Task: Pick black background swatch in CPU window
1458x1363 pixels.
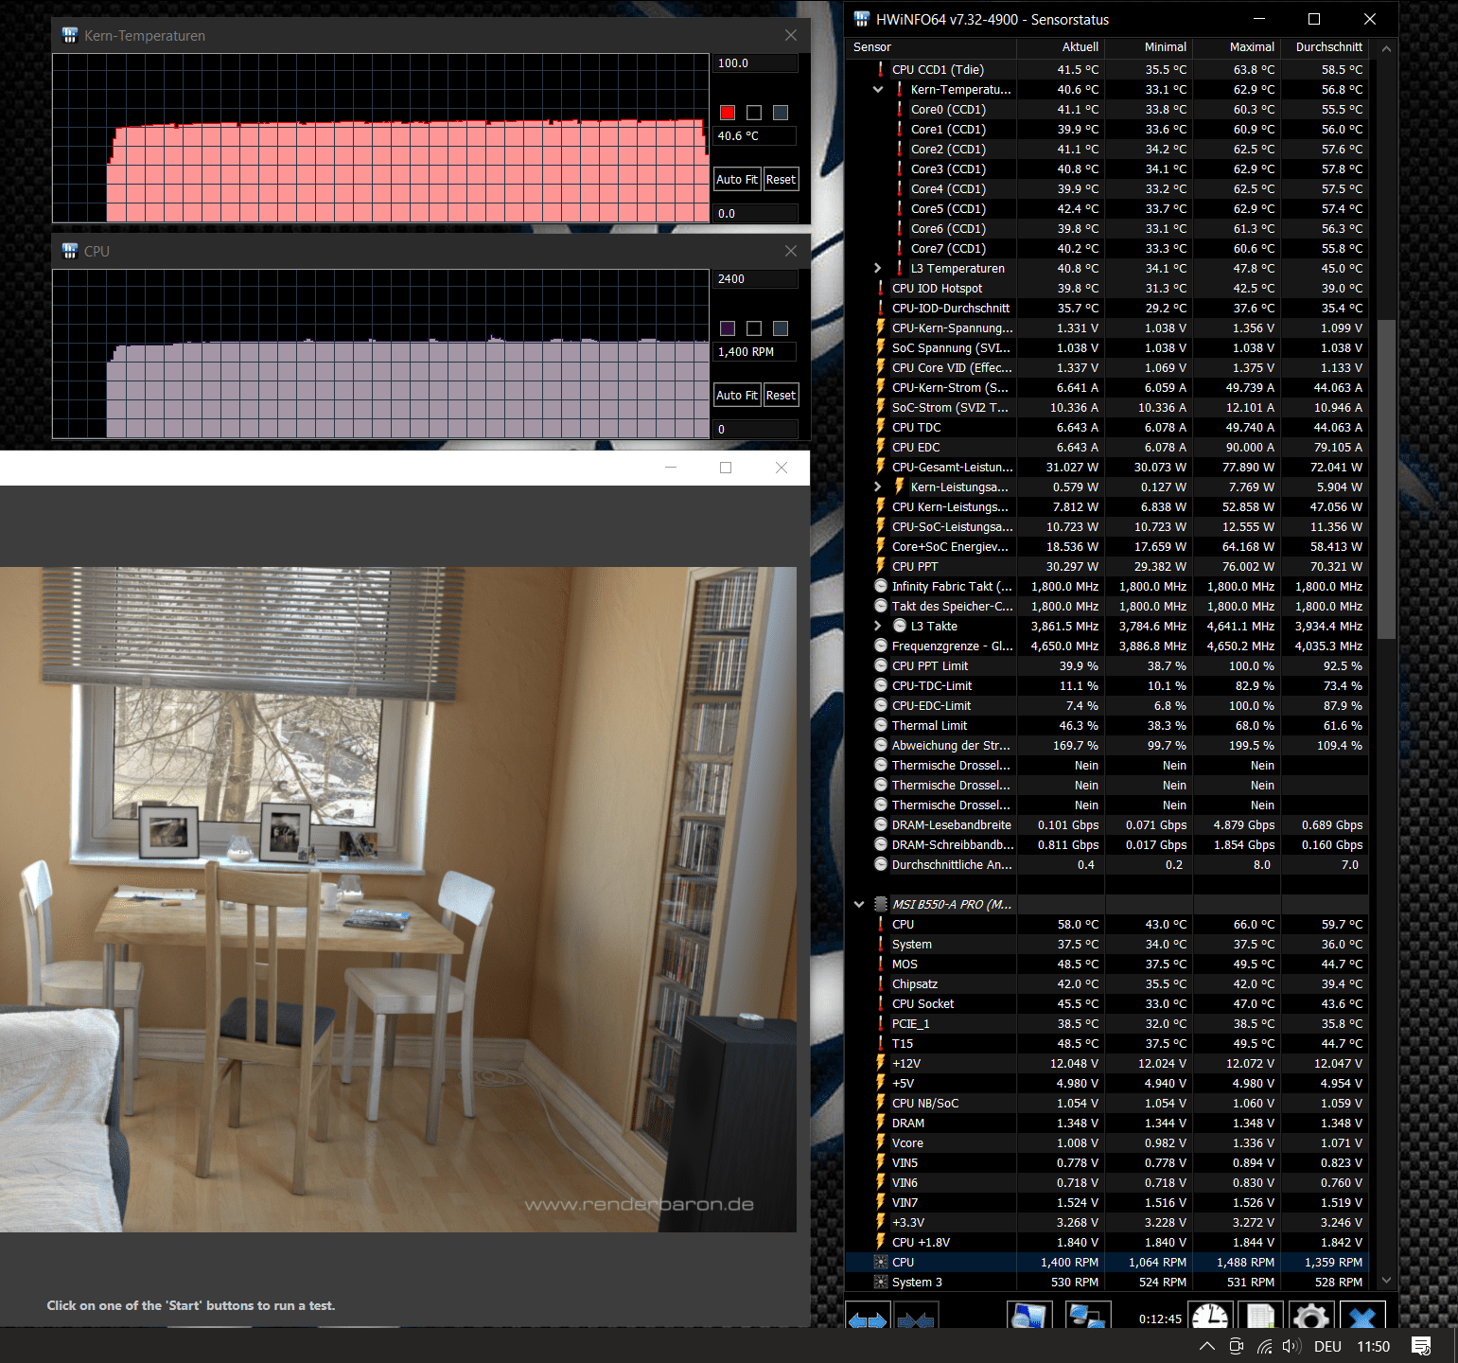Action: point(754,328)
